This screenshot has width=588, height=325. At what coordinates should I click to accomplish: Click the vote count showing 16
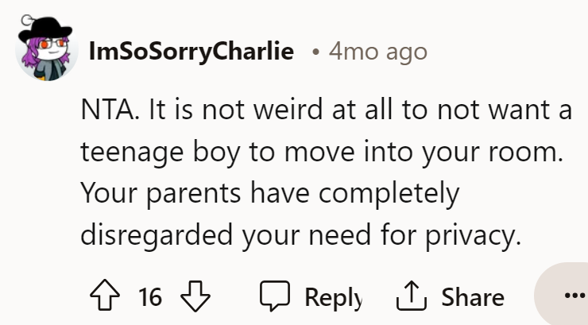tap(150, 297)
